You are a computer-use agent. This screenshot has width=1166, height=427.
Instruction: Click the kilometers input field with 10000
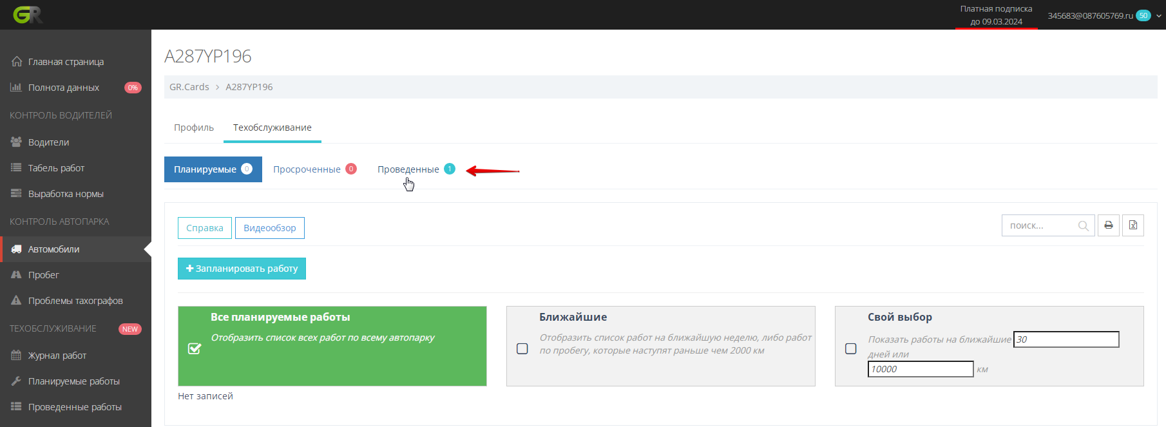[x=920, y=369]
